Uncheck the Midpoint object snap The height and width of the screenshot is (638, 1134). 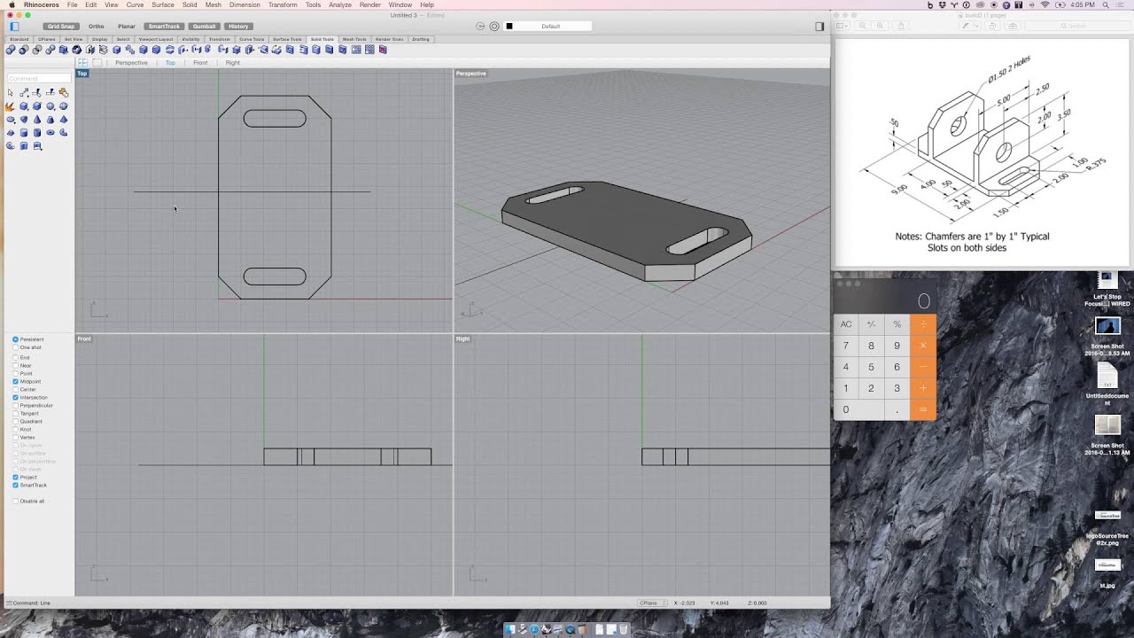[15, 382]
